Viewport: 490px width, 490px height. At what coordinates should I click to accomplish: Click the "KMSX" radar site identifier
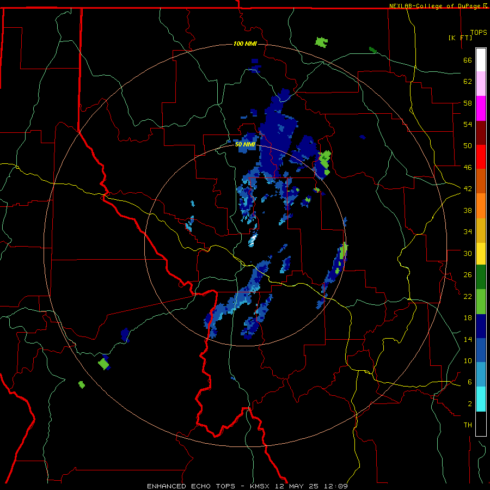259,486
